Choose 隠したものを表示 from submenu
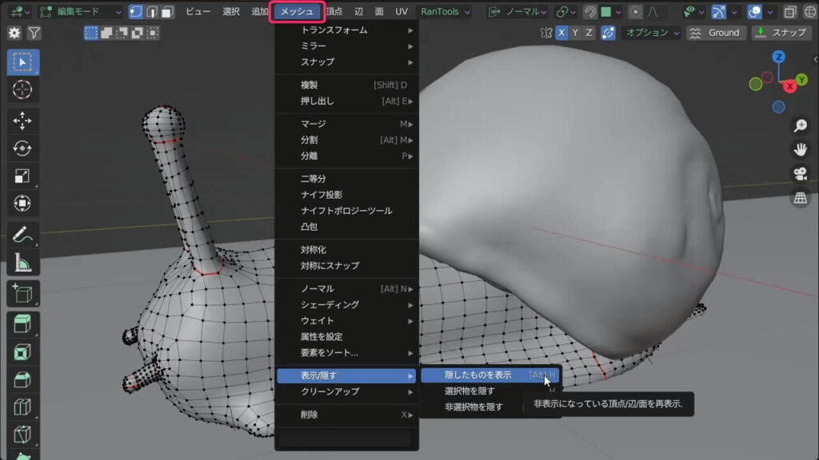 click(x=490, y=375)
